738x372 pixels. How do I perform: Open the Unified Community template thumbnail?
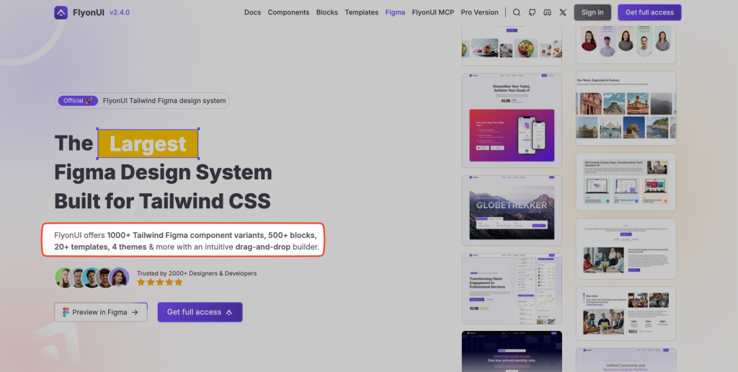click(626, 360)
